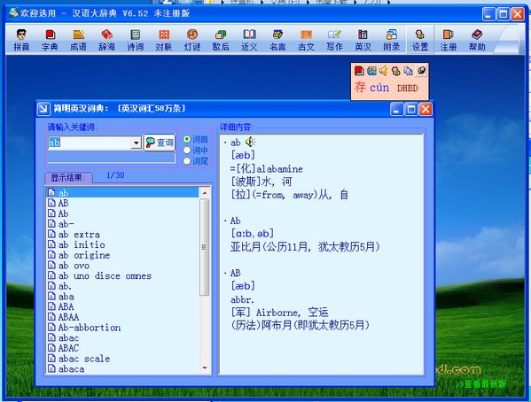This screenshot has width=531, height=402.
Task: Select result entry ABAC
Action: point(68,348)
